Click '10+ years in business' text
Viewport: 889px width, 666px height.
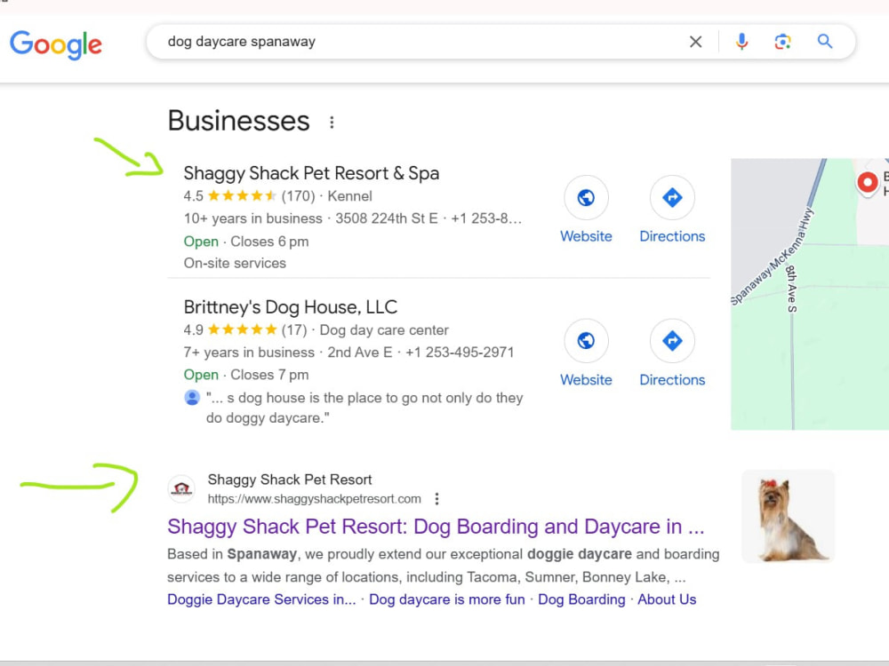coord(252,218)
